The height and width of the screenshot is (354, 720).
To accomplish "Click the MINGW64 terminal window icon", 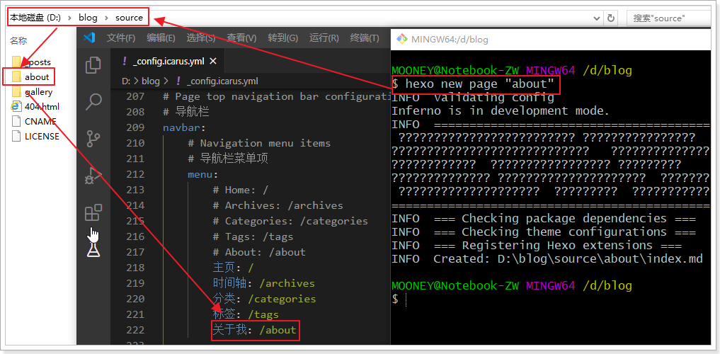I will pyautogui.click(x=402, y=38).
